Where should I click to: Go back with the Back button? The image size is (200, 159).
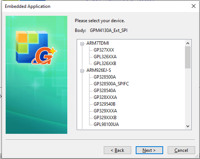tap(117, 150)
